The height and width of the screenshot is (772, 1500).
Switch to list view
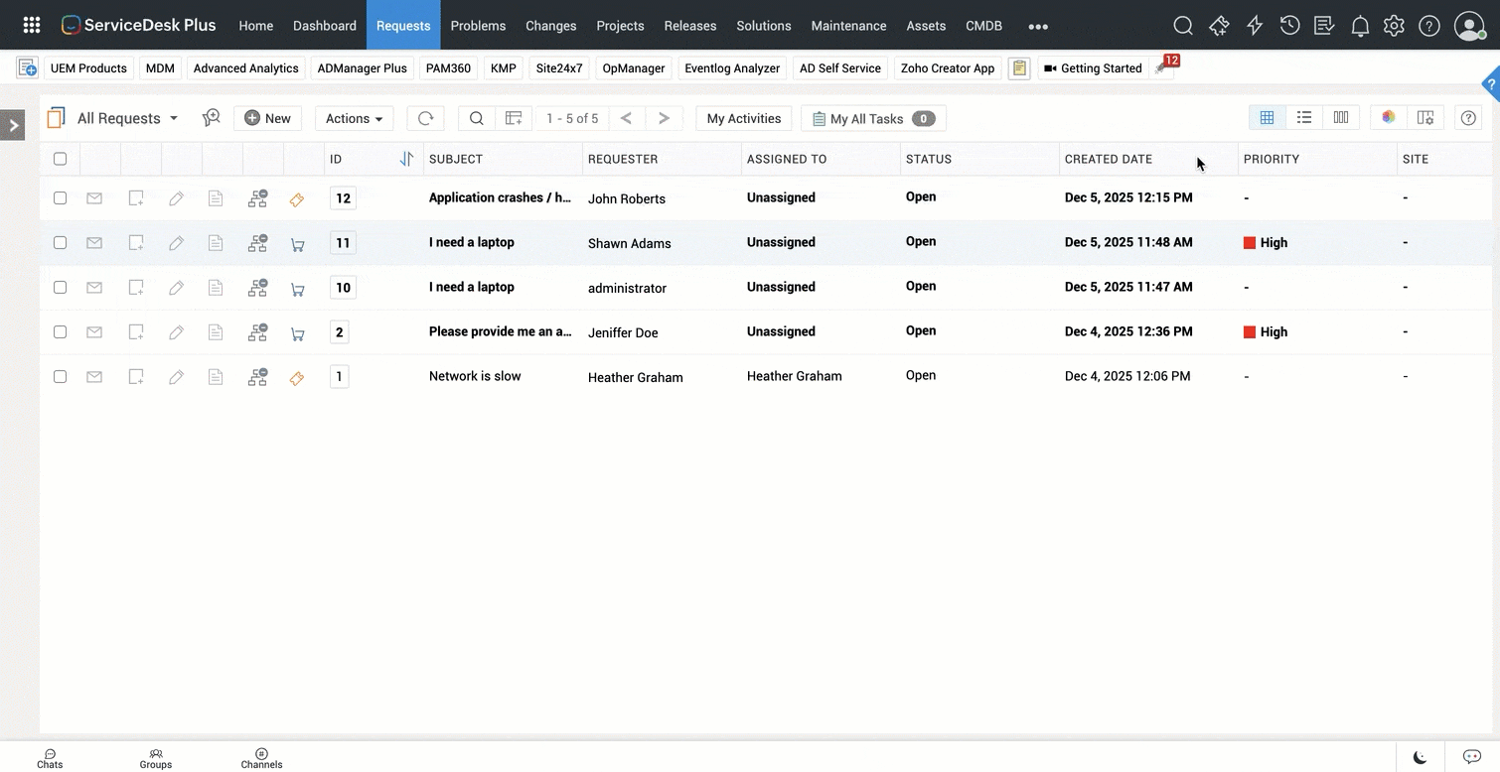click(1304, 118)
